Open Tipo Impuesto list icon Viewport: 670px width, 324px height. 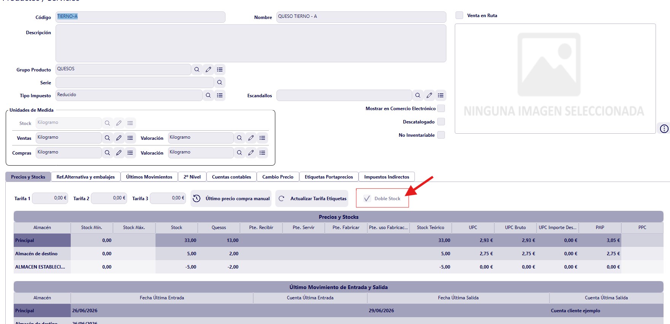tap(220, 95)
